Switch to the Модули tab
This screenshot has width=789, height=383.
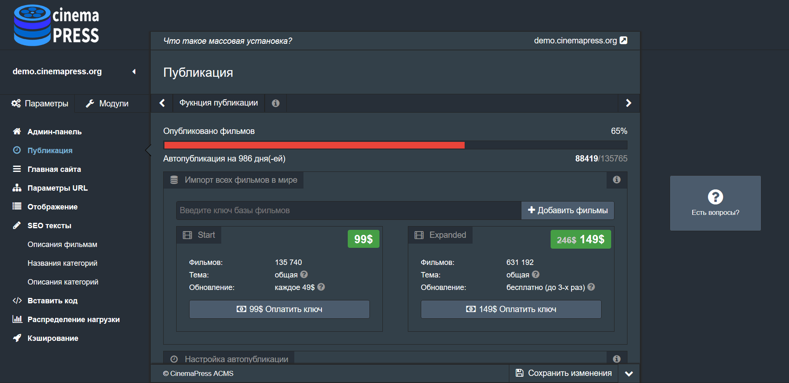pos(107,103)
